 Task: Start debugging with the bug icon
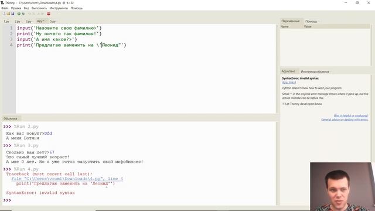click(23, 14)
